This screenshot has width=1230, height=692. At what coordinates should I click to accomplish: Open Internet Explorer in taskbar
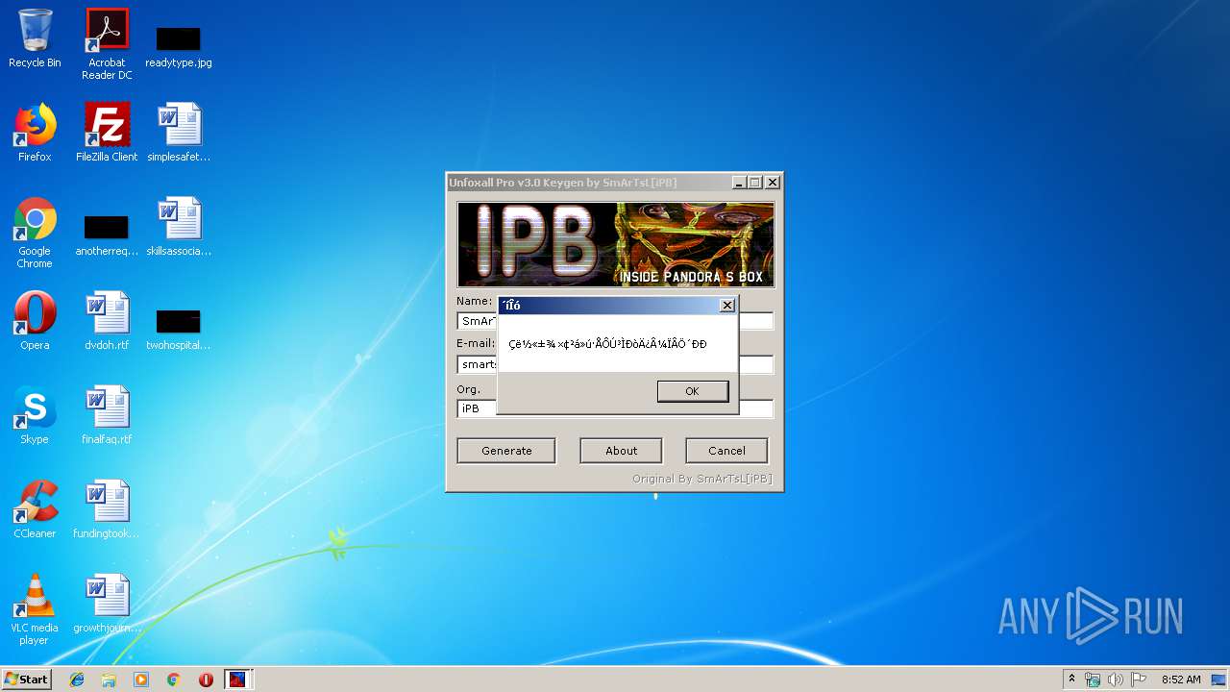coord(77,680)
